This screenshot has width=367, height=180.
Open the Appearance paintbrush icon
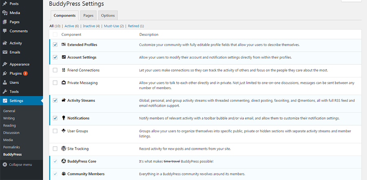(4, 64)
